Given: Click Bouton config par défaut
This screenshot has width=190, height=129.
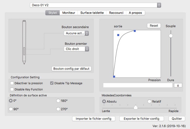Looking at the screenshot, I should (71, 69).
